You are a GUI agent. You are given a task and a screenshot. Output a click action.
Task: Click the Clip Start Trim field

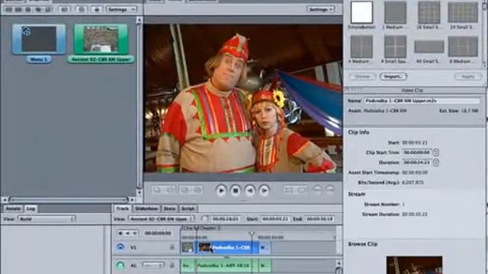417,152
